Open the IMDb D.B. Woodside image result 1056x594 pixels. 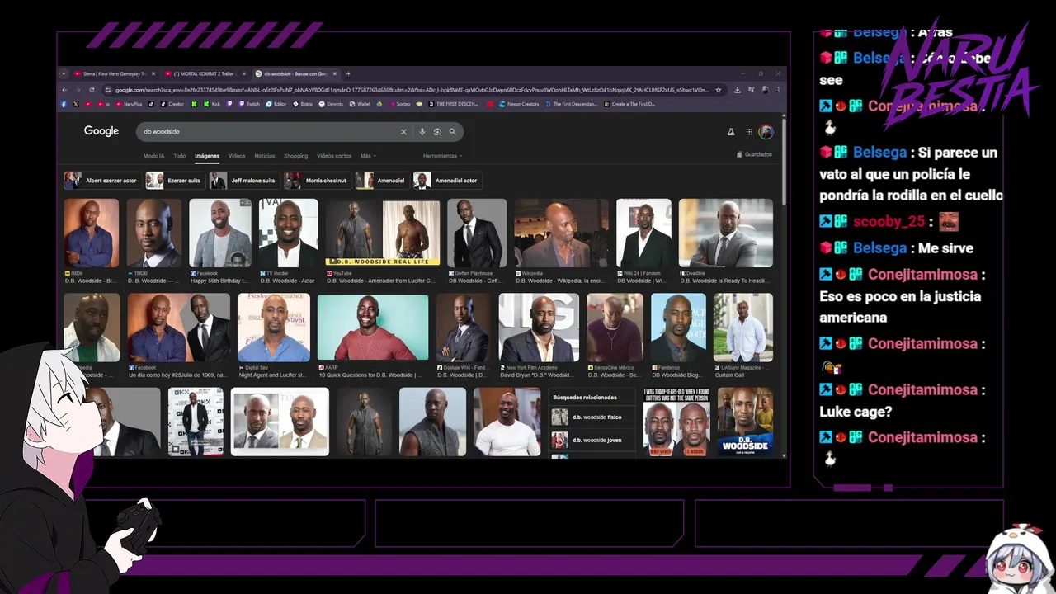(91, 233)
